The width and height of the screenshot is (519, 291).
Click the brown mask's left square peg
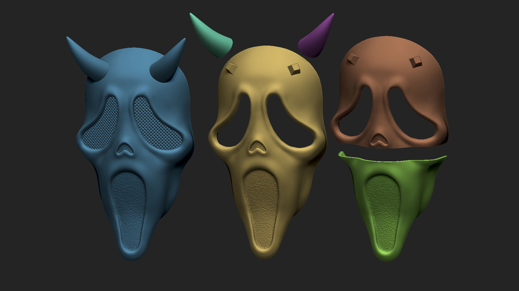pos(353,59)
